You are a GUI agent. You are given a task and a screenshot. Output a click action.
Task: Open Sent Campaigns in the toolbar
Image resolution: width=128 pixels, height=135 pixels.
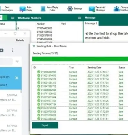point(6,9)
